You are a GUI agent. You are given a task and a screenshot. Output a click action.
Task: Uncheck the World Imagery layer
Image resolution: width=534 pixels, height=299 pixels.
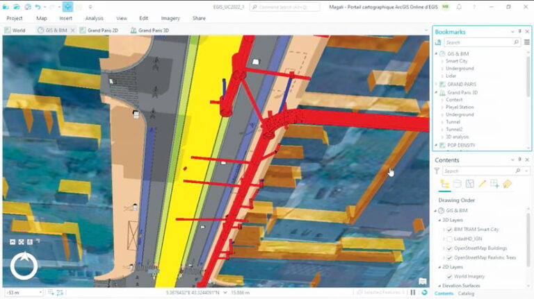tap(449, 277)
